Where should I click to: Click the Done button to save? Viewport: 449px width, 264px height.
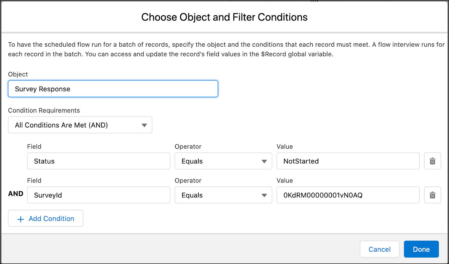[421, 249]
